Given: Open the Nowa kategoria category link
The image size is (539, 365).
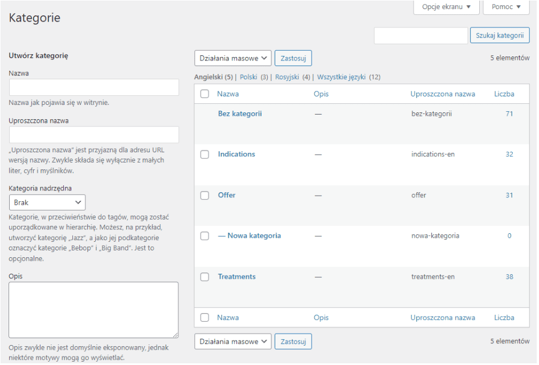Looking at the screenshot, I should 254,236.
